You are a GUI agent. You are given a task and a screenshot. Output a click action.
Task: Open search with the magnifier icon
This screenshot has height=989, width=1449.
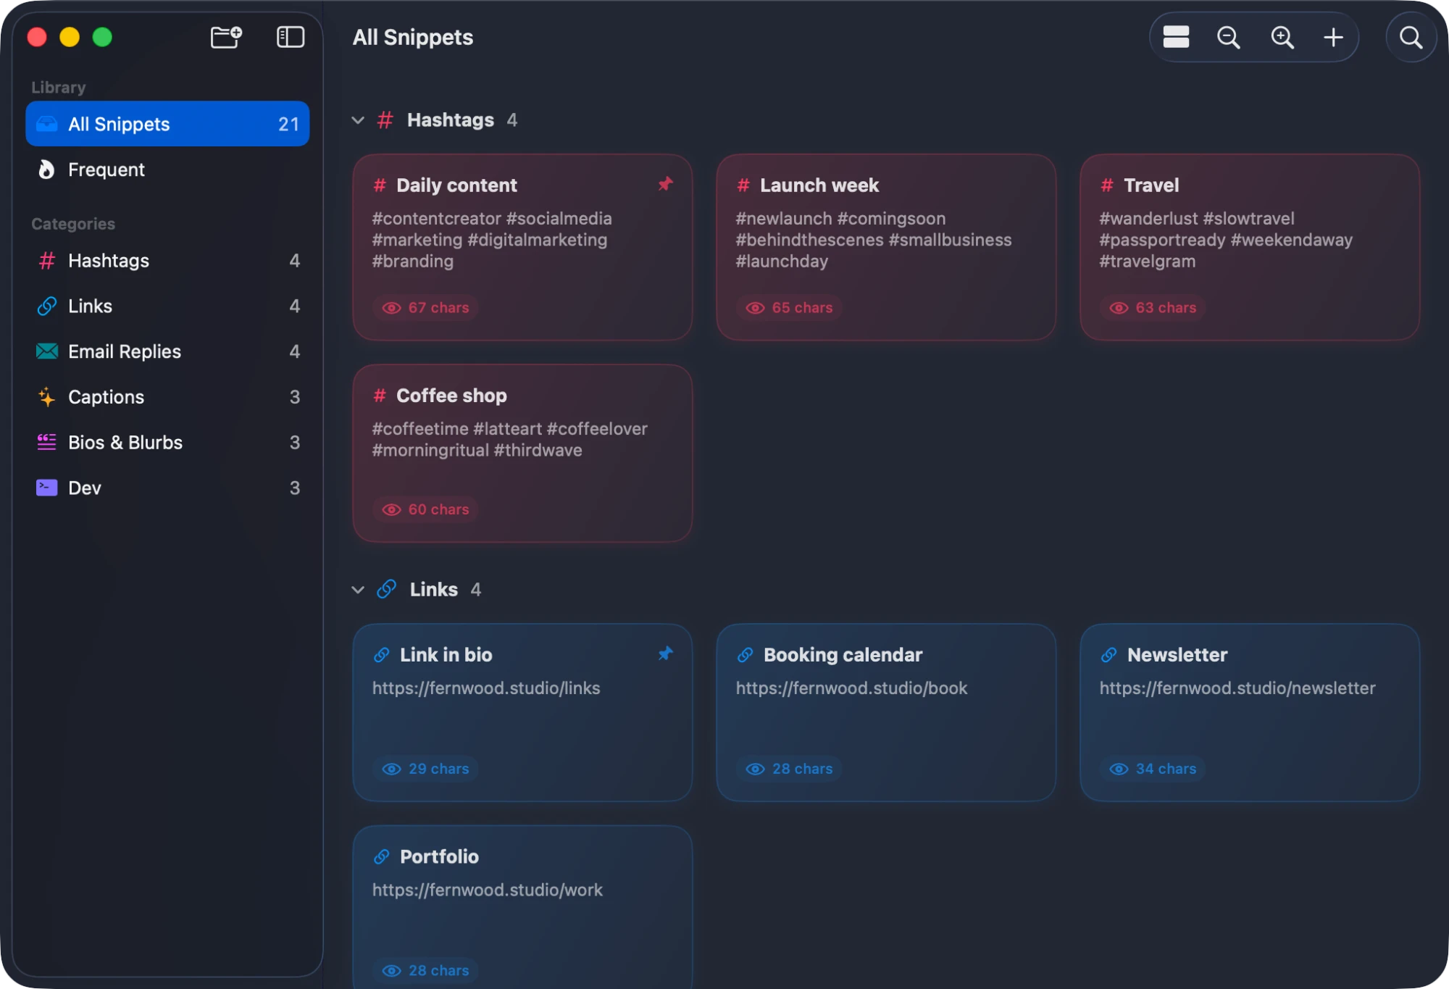pyautogui.click(x=1411, y=37)
